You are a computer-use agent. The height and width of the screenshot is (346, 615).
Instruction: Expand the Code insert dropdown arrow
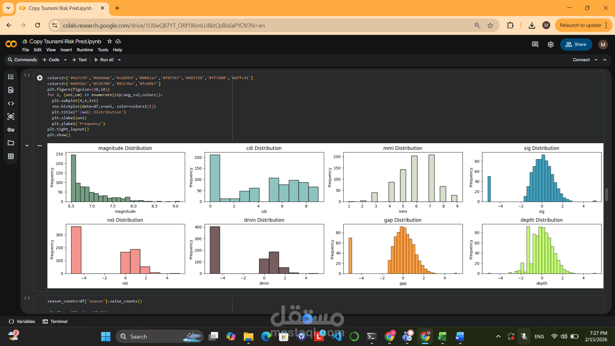click(x=65, y=60)
